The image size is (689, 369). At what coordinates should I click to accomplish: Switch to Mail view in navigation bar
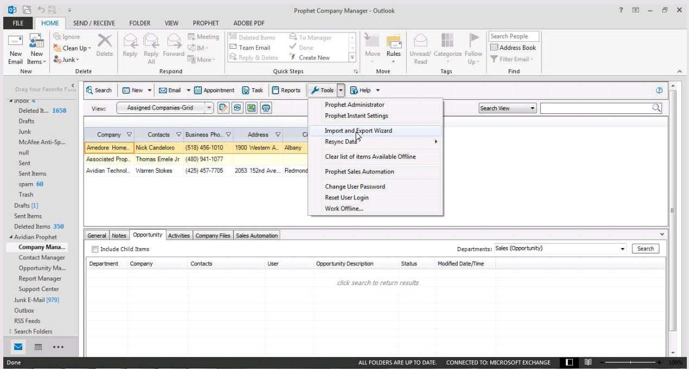pos(19,347)
